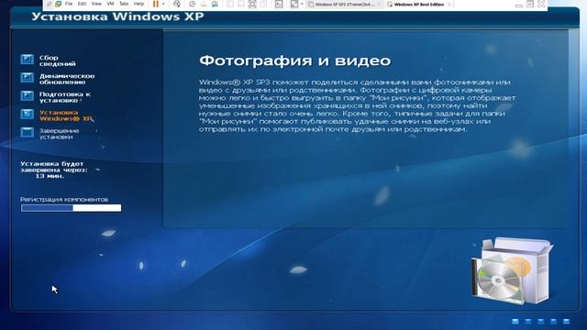Click the 13 мин. remaining time text
This screenshot has width=587, height=330.
[50, 176]
